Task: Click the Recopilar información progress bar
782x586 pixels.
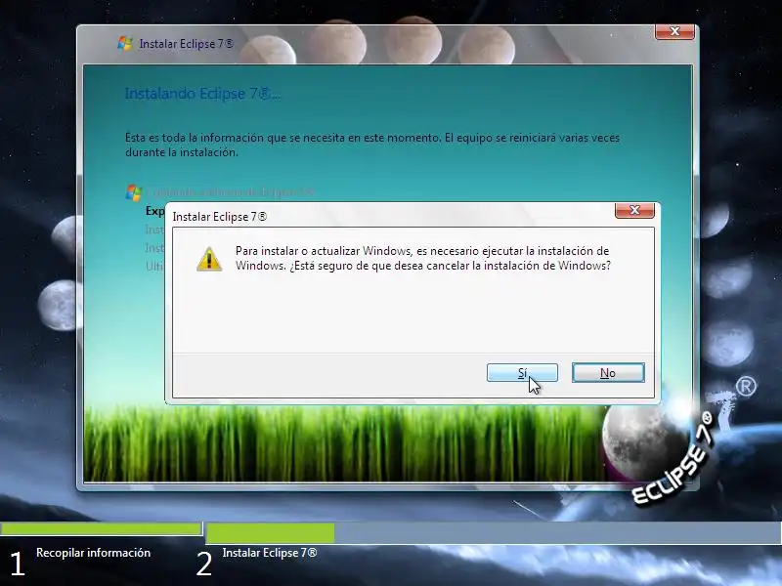Action: (102, 528)
